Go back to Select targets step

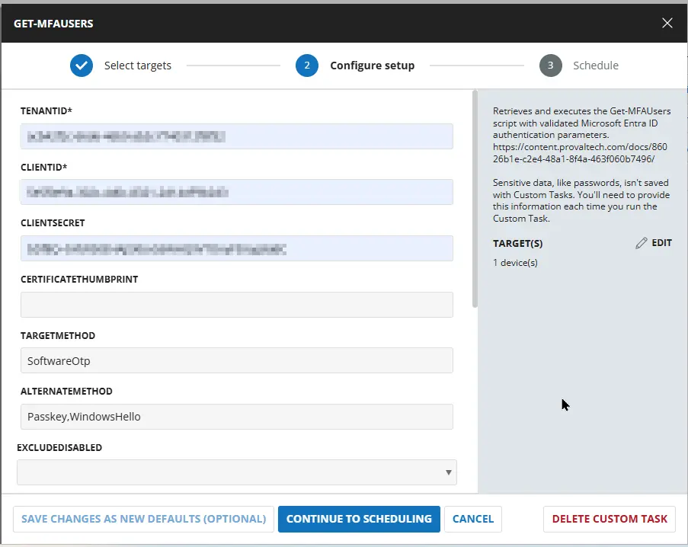[x=138, y=66]
